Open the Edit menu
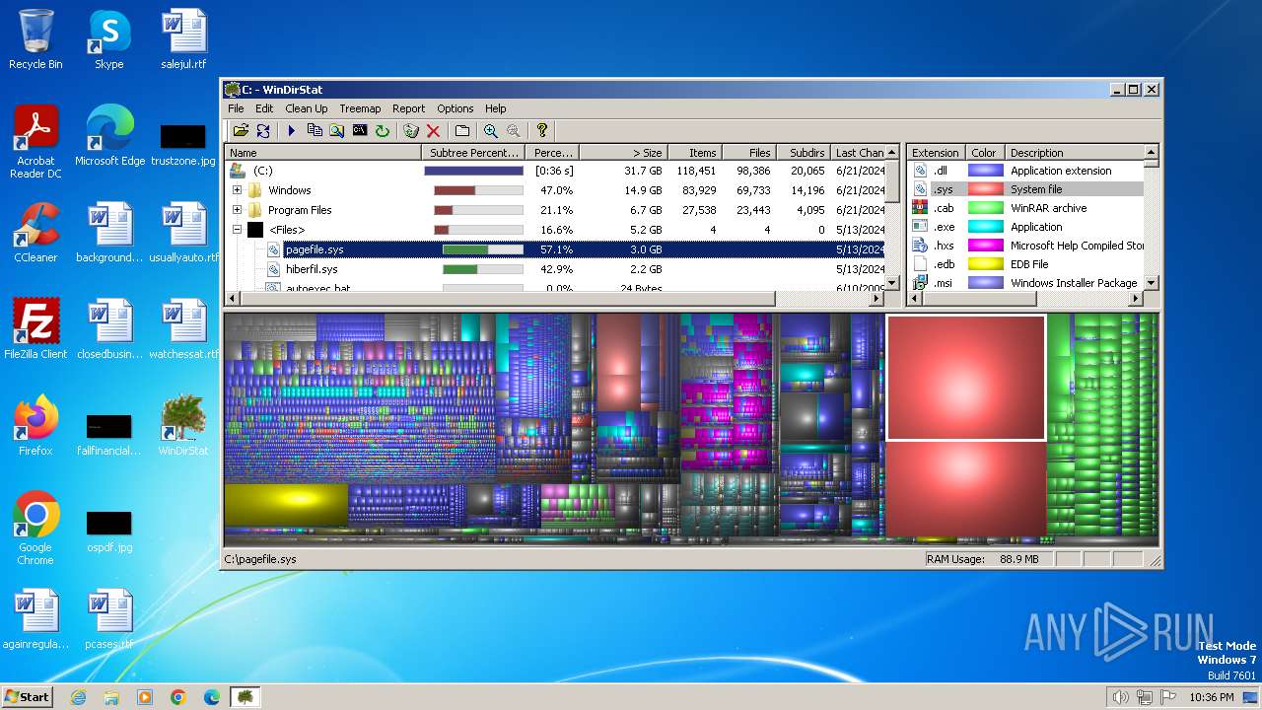 point(264,108)
